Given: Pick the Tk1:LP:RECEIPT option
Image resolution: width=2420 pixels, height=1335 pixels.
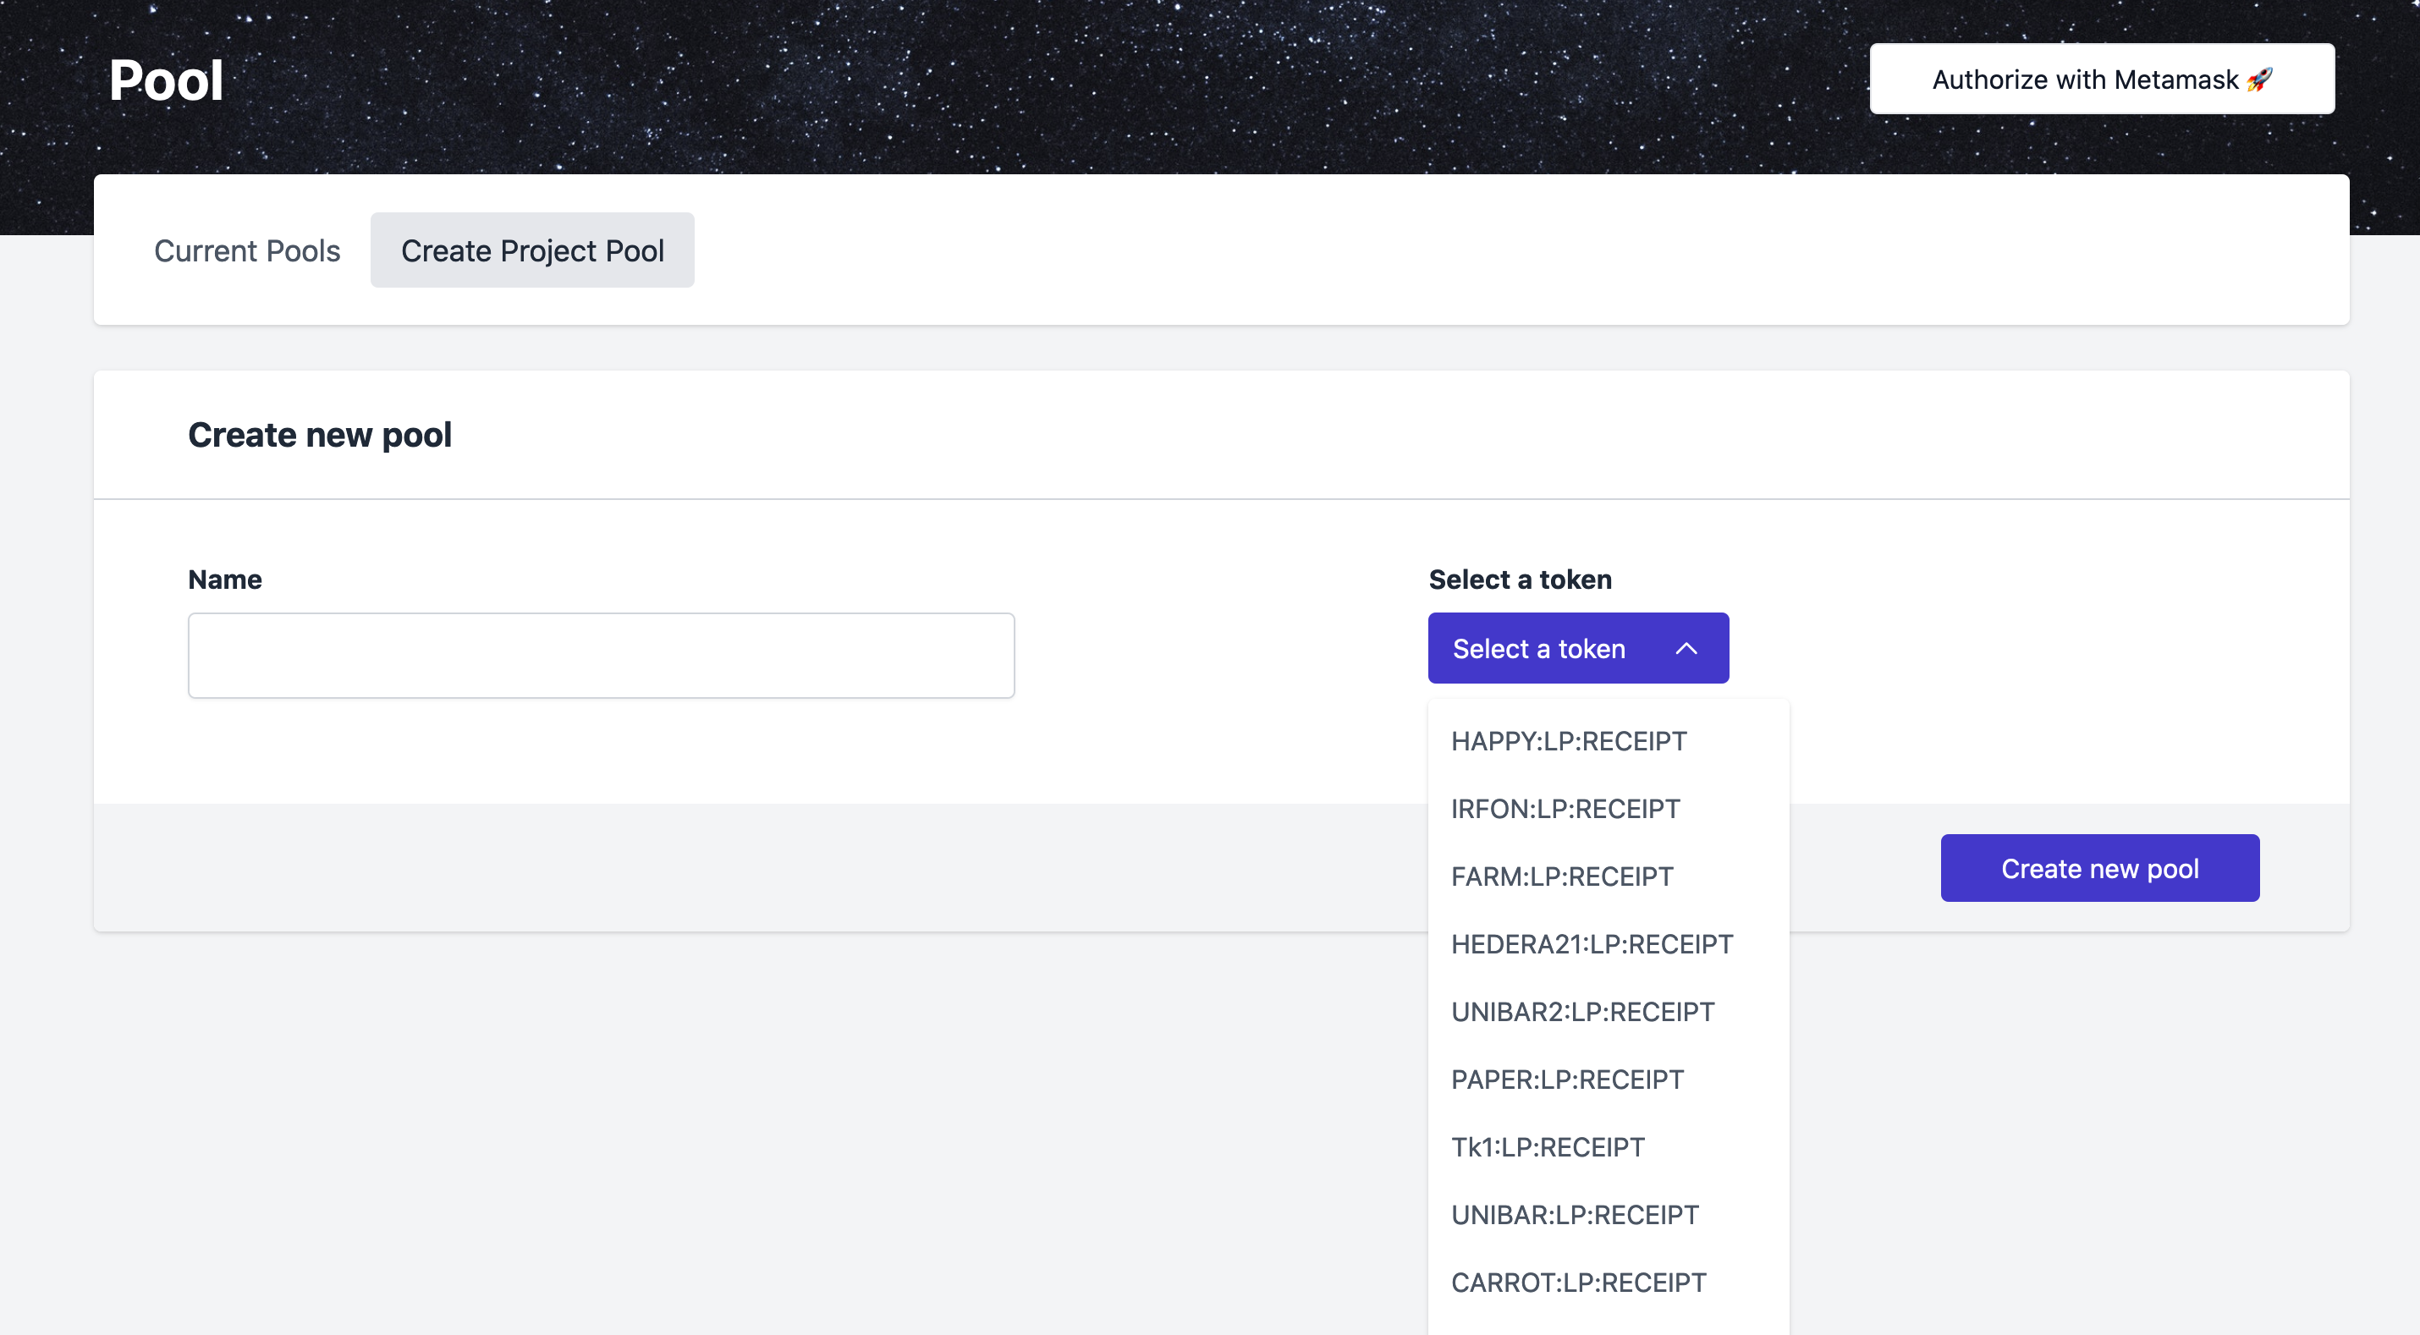Looking at the screenshot, I should coord(1548,1147).
